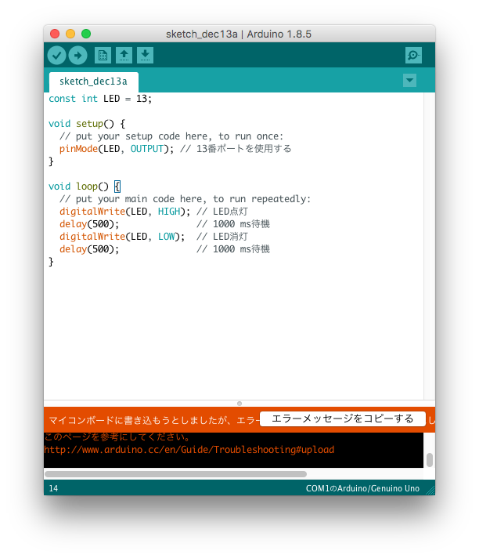Screen dimensions: 479x558
Task: Close the window with red button
Action: coord(55,34)
